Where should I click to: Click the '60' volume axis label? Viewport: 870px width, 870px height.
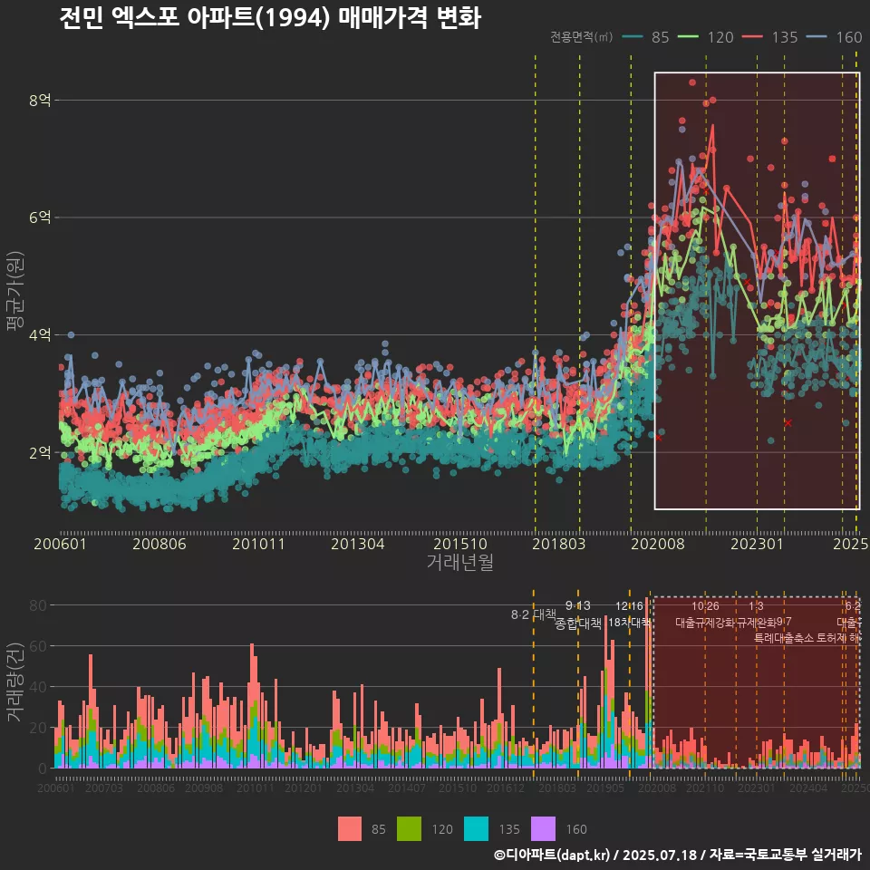click(x=38, y=646)
